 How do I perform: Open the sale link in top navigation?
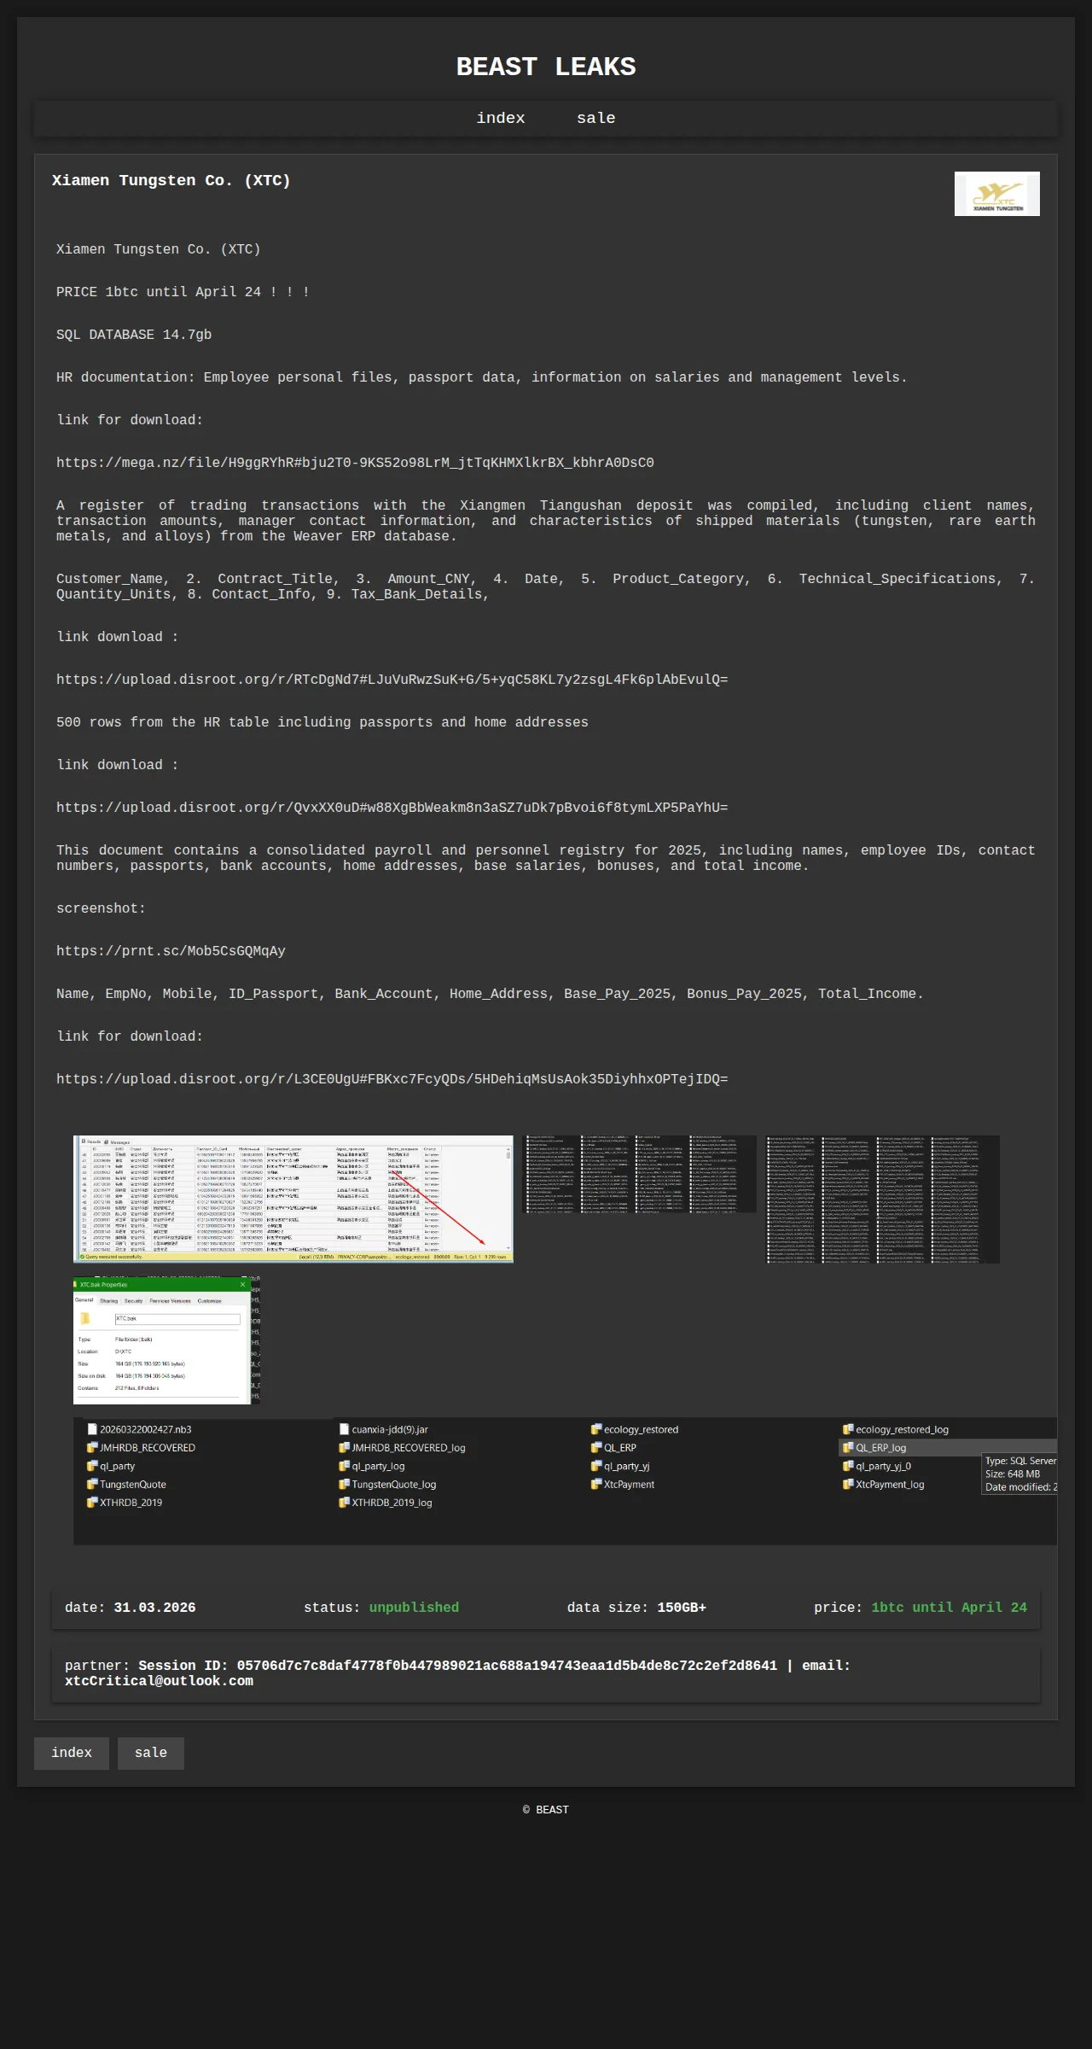[x=595, y=119]
